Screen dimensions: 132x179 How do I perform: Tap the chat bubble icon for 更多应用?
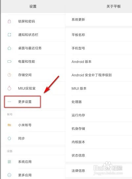click(9, 175)
